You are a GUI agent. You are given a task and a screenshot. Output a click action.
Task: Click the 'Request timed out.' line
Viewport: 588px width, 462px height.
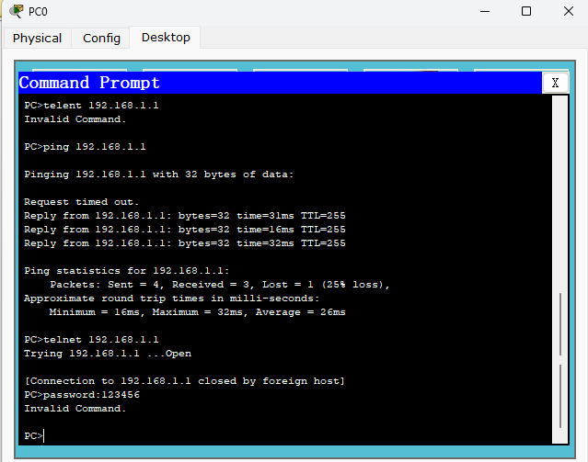click(81, 202)
